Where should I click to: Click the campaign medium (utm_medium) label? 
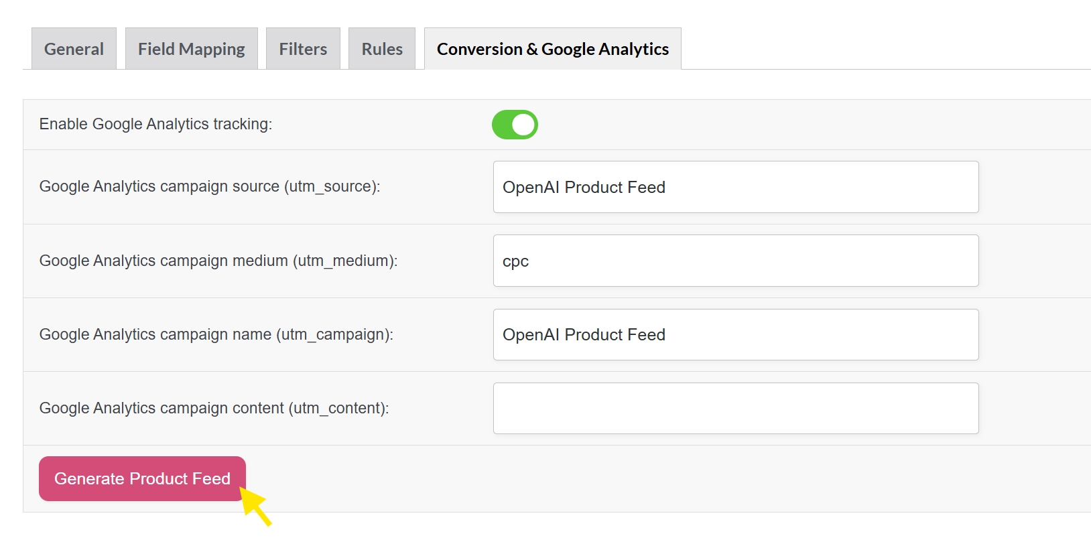(218, 261)
